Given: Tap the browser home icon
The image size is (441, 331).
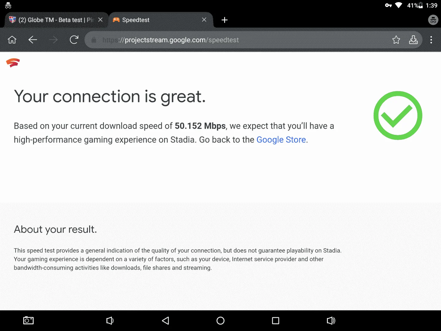Looking at the screenshot, I should [x=12, y=40].
